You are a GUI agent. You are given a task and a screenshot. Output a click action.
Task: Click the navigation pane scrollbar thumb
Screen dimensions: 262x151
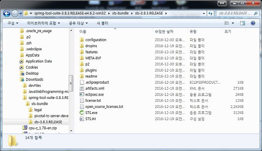(71, 83)
